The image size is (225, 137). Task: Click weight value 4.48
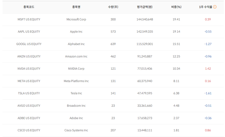[176, 106]
